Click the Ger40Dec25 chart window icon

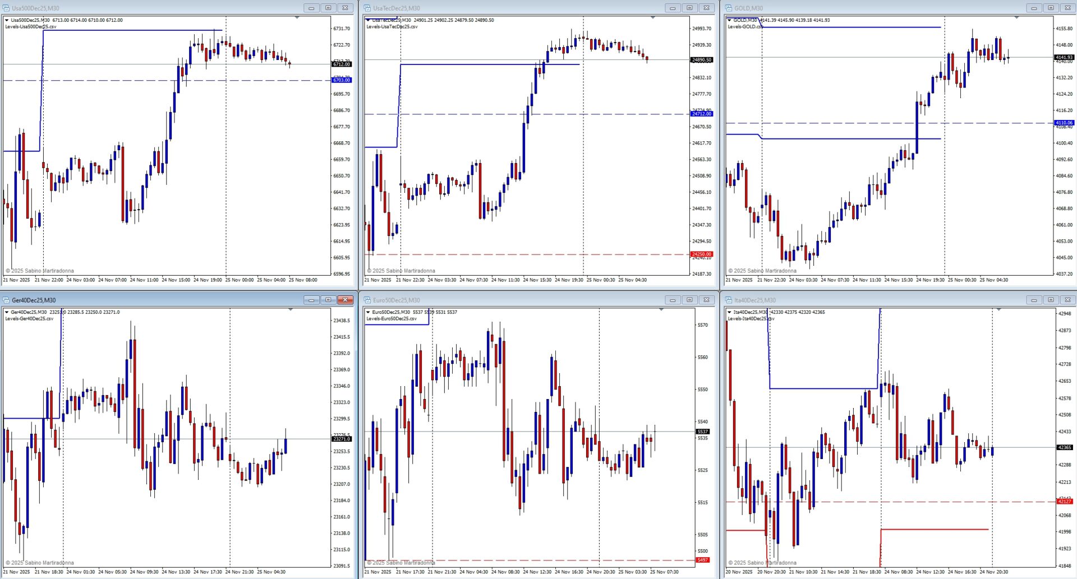[x=6, y=300]
